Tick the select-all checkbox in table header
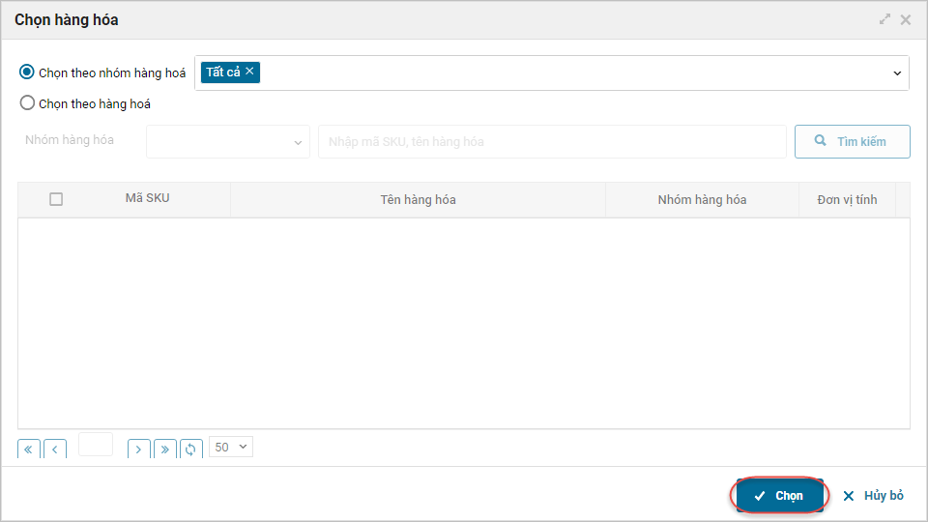The image size is (928, 522). click(x=56, y=199)
